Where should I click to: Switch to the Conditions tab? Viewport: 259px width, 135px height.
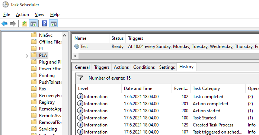click(x=144, y=67)
